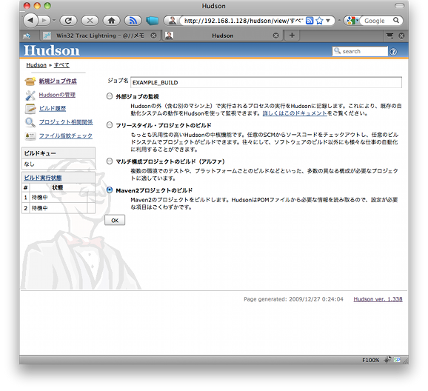Stop loading with the X toolbar button

point(90,21)
